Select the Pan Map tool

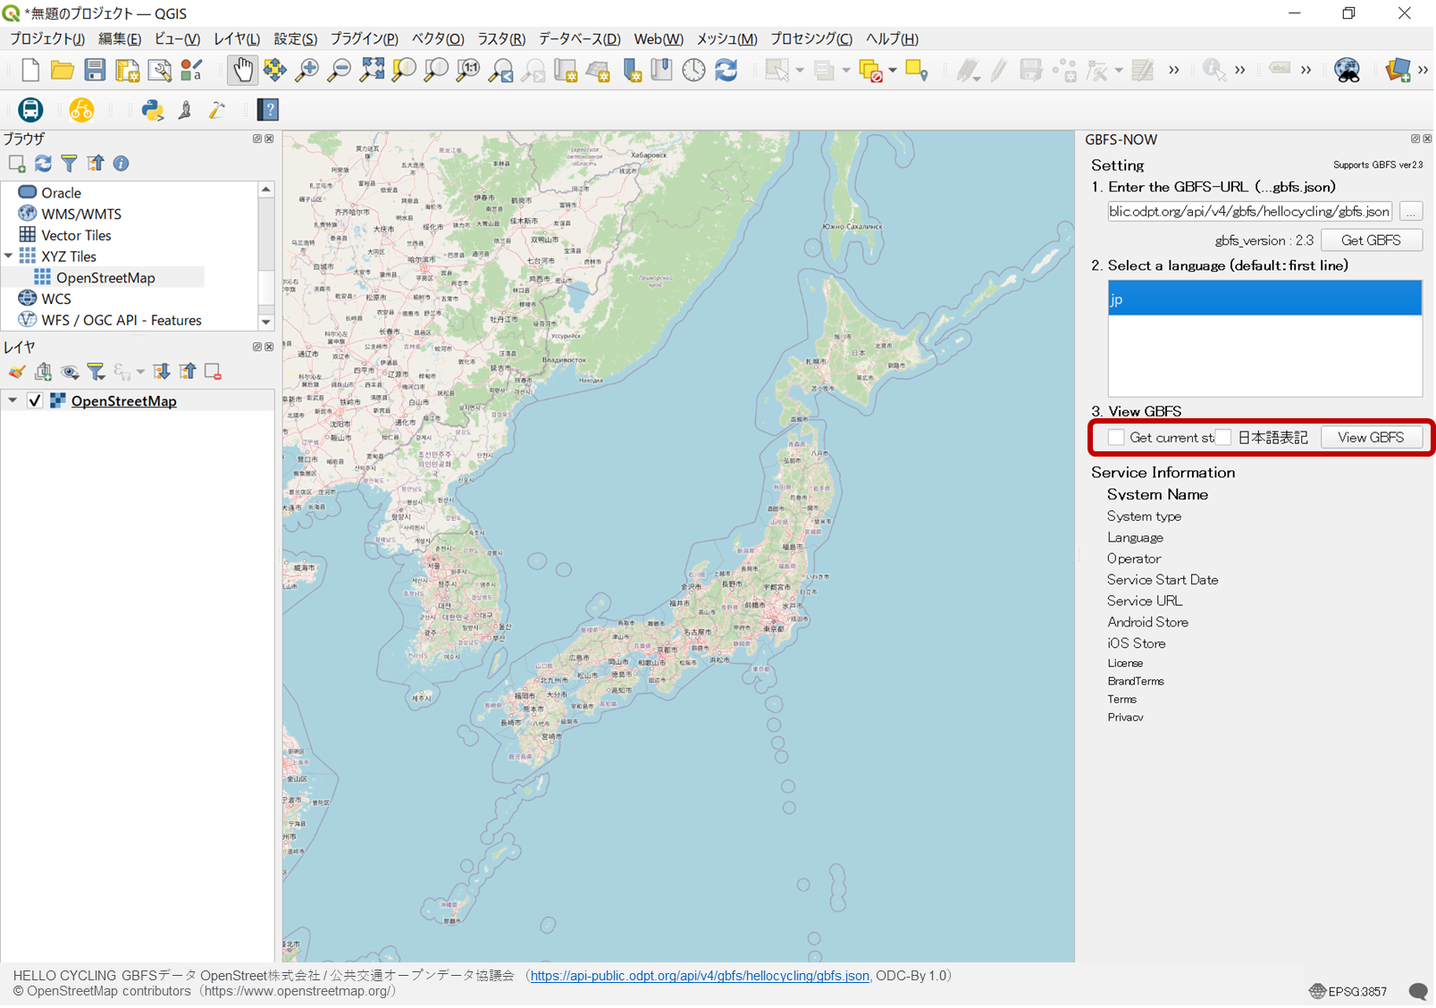[x=242, y=70]
